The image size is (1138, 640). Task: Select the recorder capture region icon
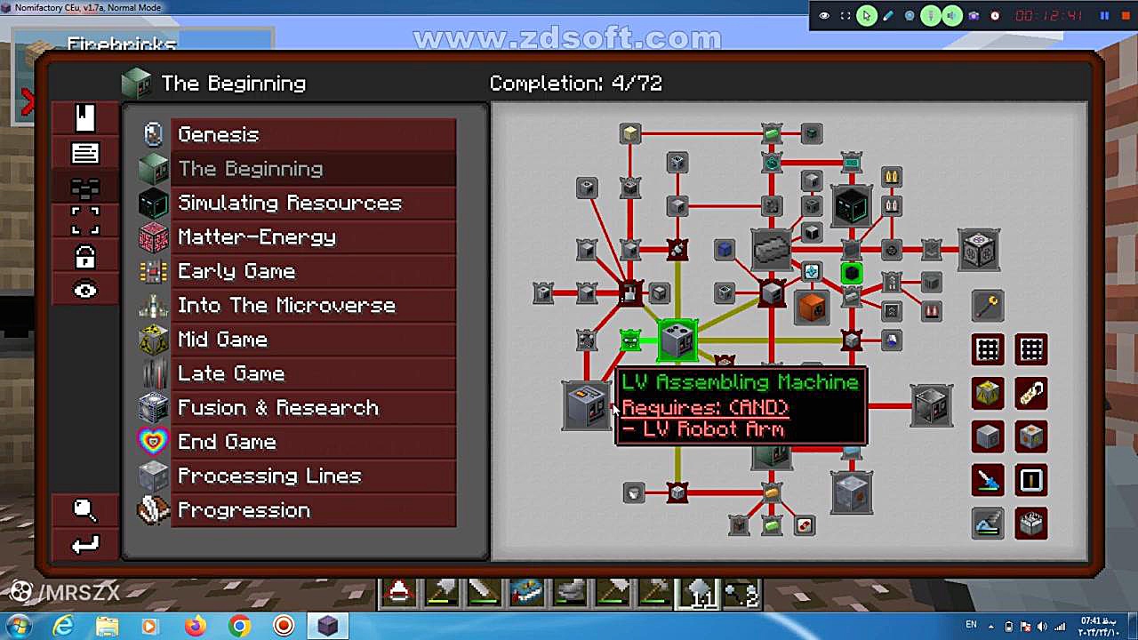(x=845, y=16)
